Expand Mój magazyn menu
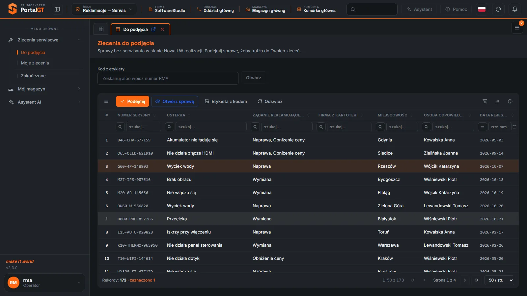This screenshot has width=527, height=296. (x=45, y=89)
